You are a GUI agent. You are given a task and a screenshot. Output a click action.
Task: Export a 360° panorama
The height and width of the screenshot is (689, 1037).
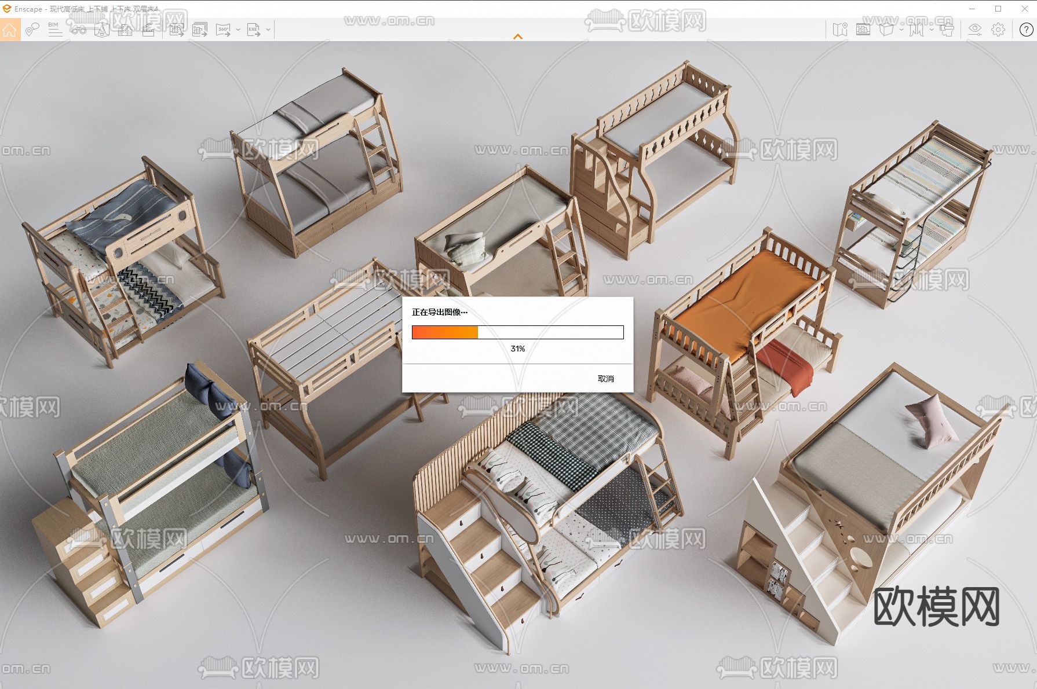pyautogui.click(x=223, y=30)
